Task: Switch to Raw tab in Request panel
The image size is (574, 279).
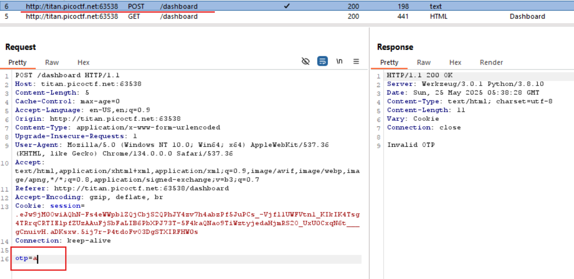Action: pyautogui.click(x=52, y=62)
